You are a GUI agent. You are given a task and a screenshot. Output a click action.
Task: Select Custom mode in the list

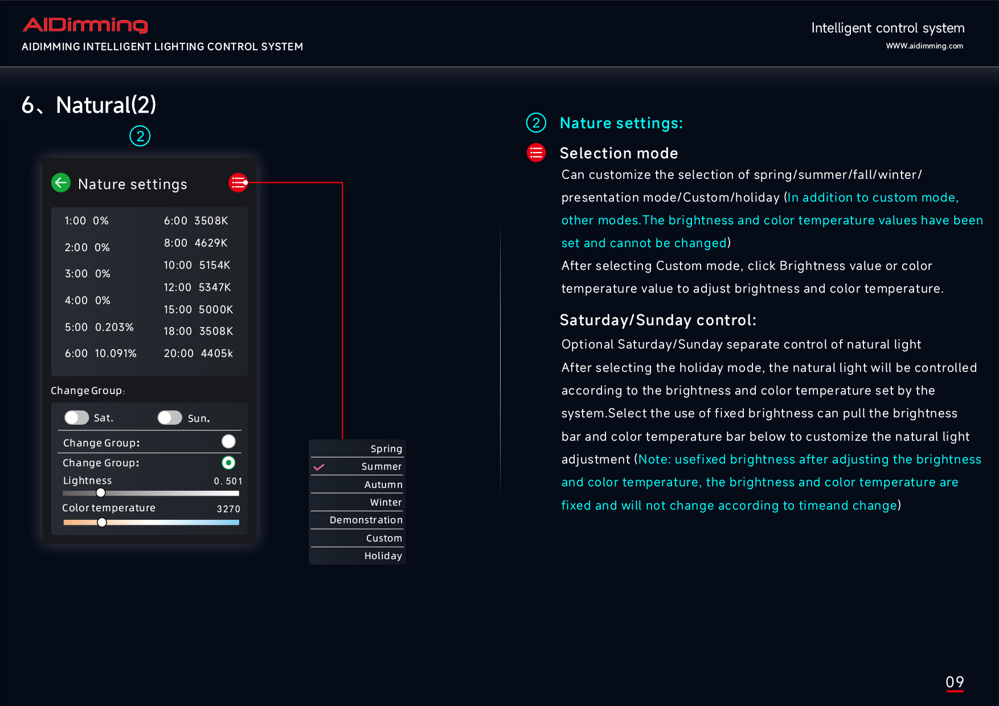pos(384,538)
